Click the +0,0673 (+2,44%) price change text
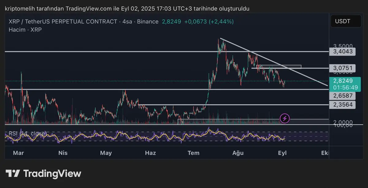This screenshot has height=188, width=368. coord(209,22)
